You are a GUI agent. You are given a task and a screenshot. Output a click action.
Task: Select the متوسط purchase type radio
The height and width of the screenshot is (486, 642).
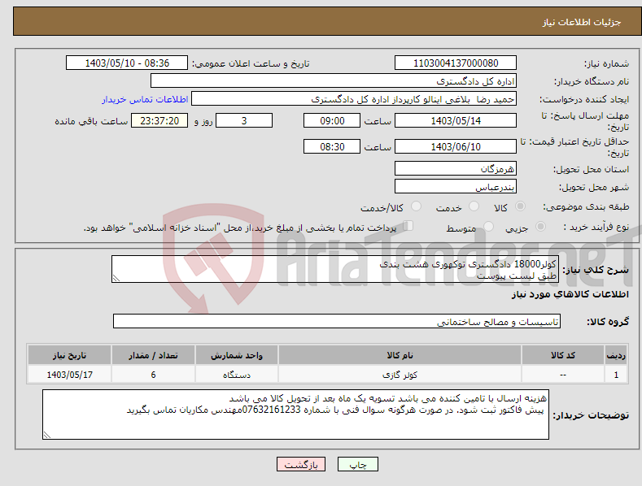click(488, 227)
